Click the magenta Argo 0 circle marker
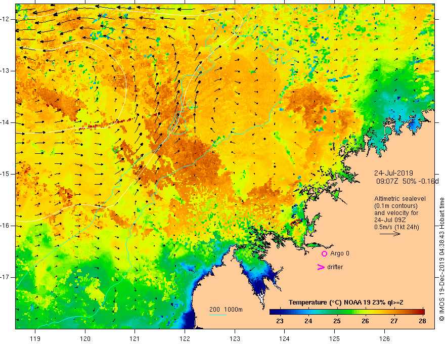The width and height of the screenshot is (445, 344). point(324,253)
